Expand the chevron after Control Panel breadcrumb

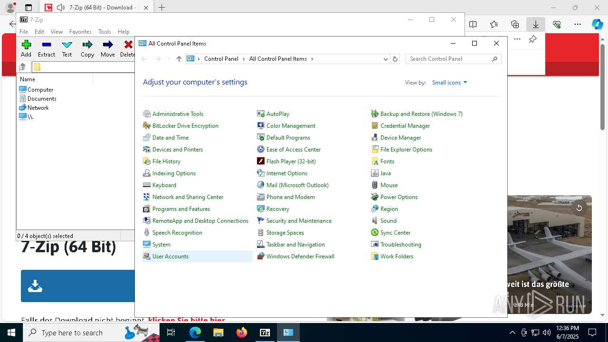click(244, 59)
